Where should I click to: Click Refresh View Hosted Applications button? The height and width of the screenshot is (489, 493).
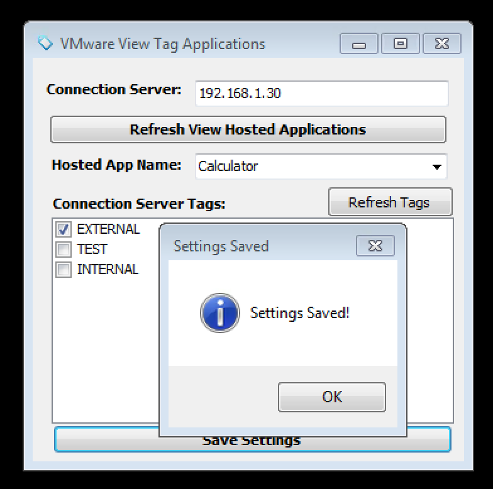click(248, 129)
